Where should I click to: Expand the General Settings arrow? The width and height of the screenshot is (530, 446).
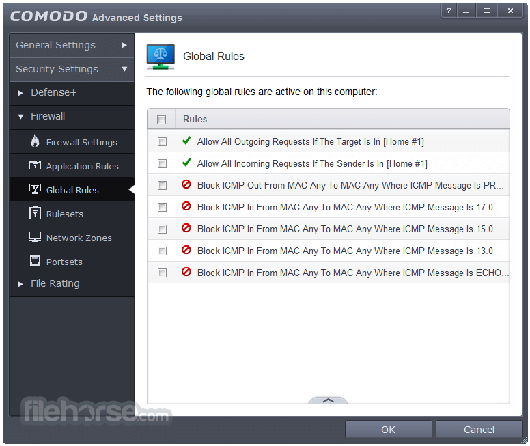tap(124, 45)
